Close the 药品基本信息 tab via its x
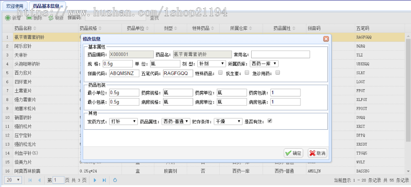This screenshot has height=187, width=411. [x=62, y=6]
